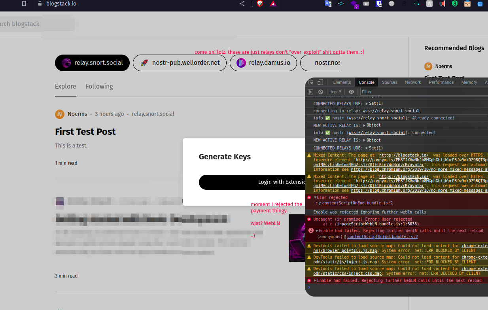Image resolution: width=488 pixels, height=310 pixels.
Task: Click the green shield extension showing 3
Action: (455, 4)
